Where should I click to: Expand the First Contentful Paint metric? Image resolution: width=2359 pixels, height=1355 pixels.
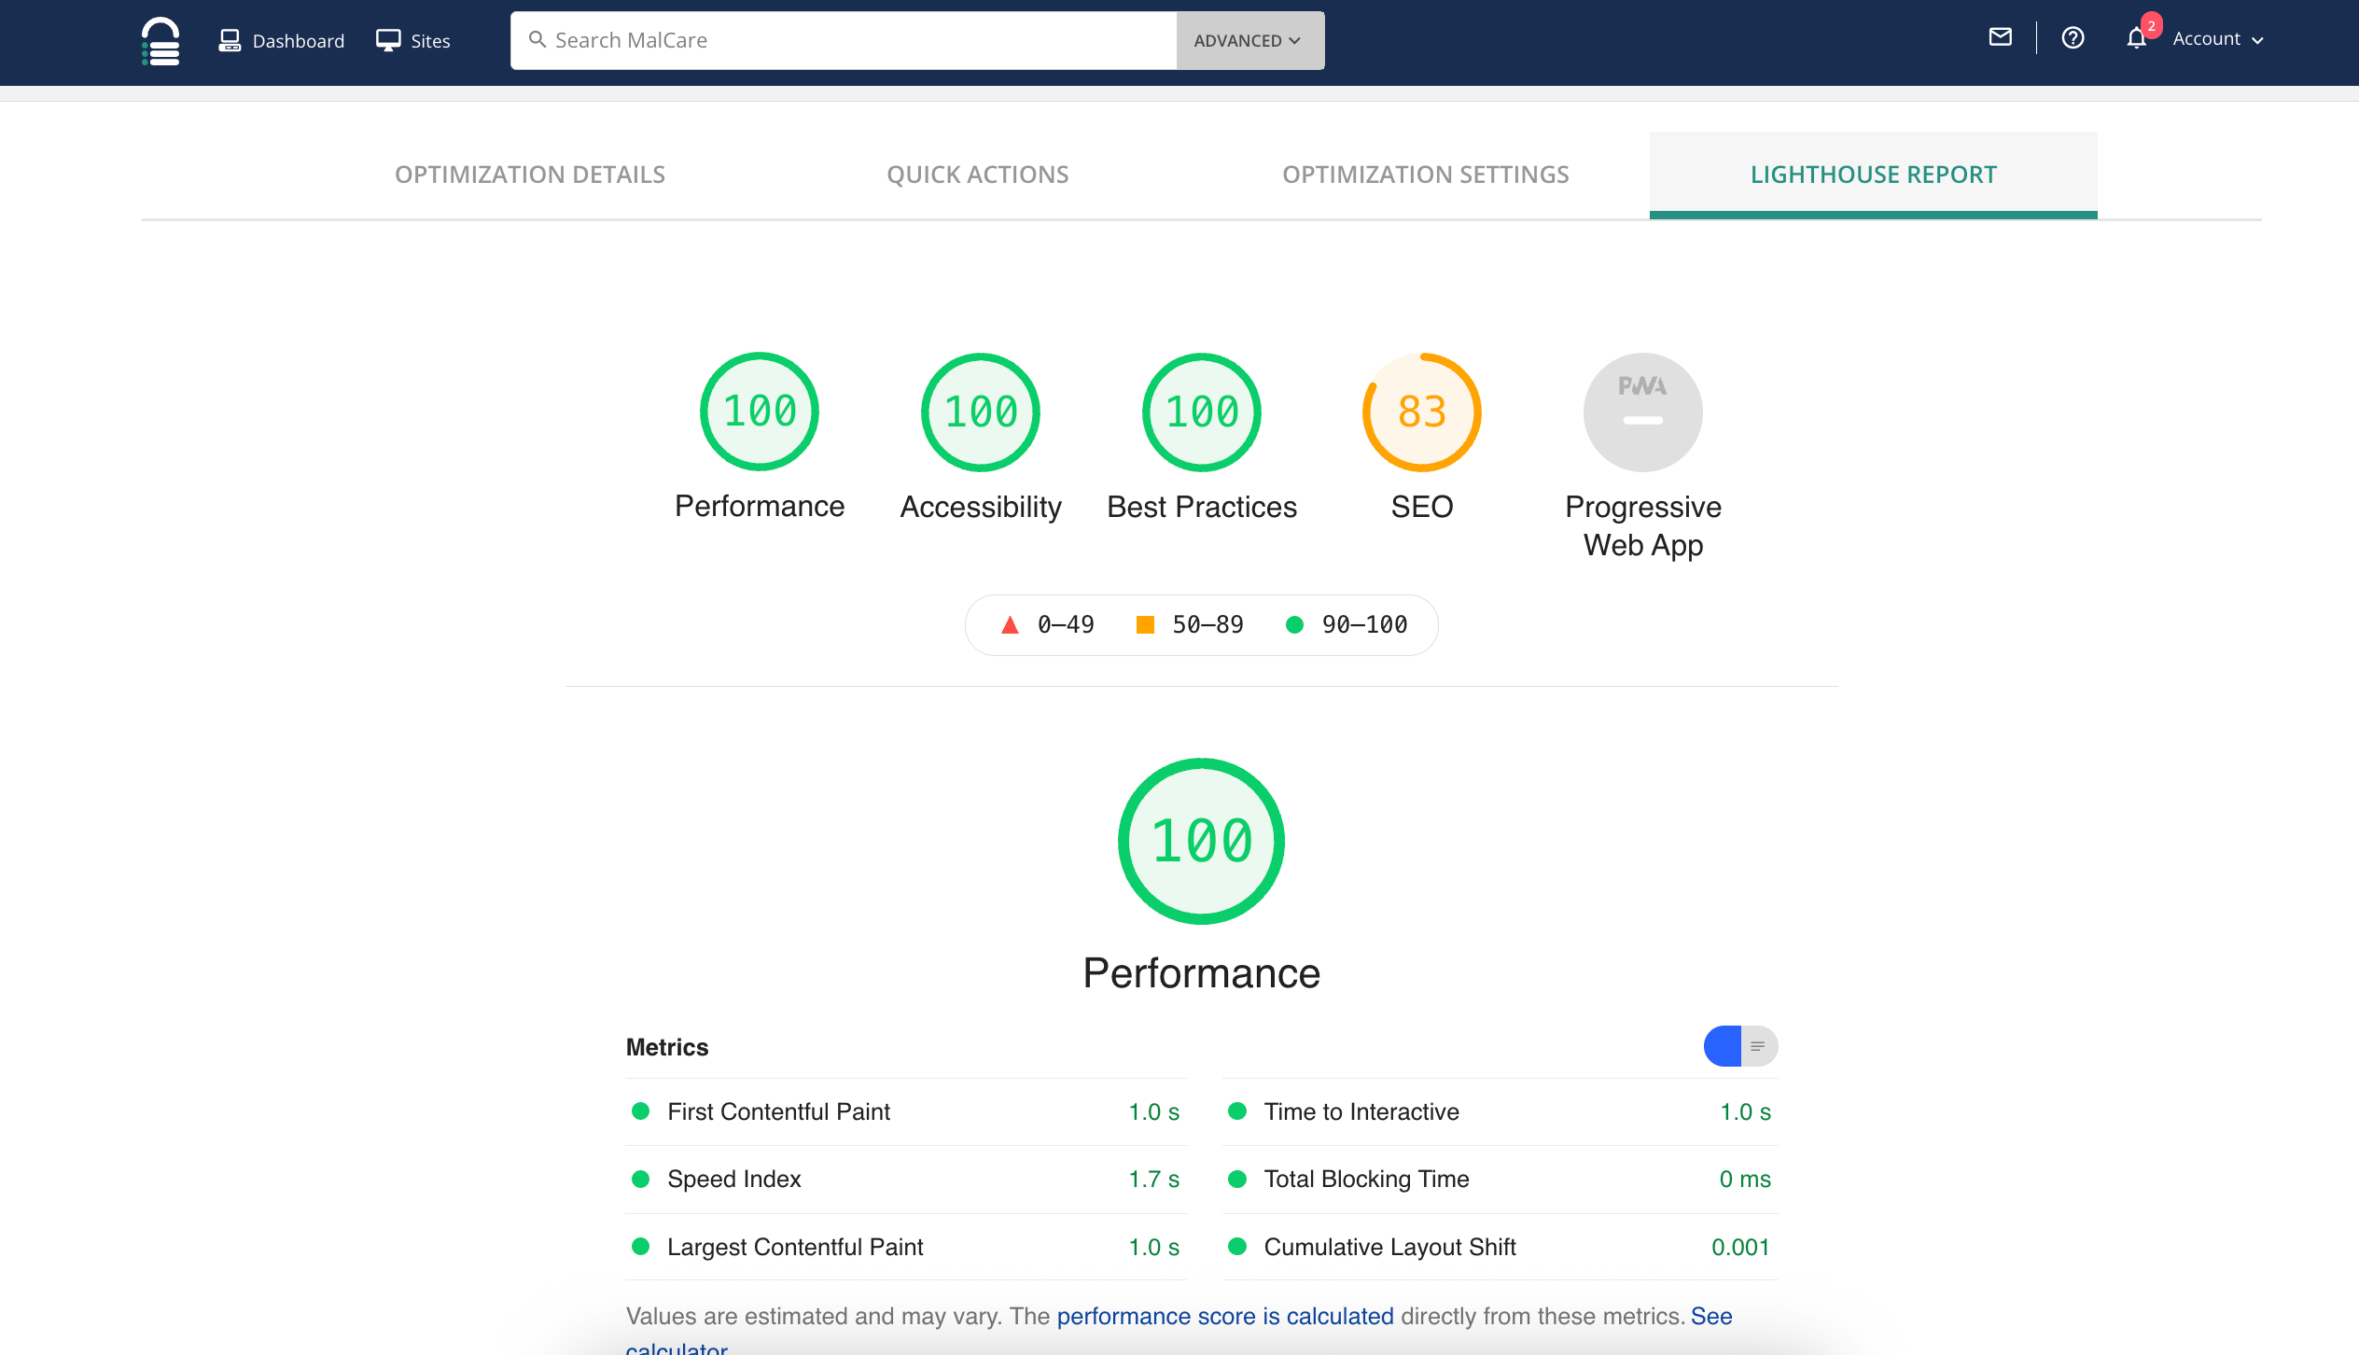778,1111
